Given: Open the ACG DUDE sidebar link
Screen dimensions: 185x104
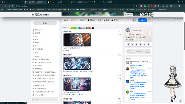Looking at the screenshot, I should [x=38, y=66].
